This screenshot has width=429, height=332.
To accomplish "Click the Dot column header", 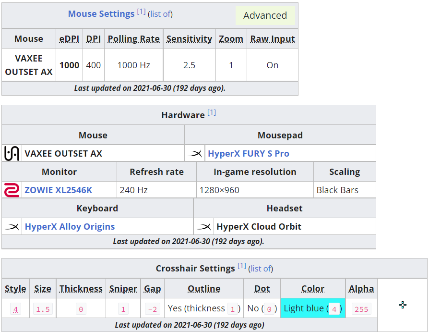I will (x=262, y=289).
